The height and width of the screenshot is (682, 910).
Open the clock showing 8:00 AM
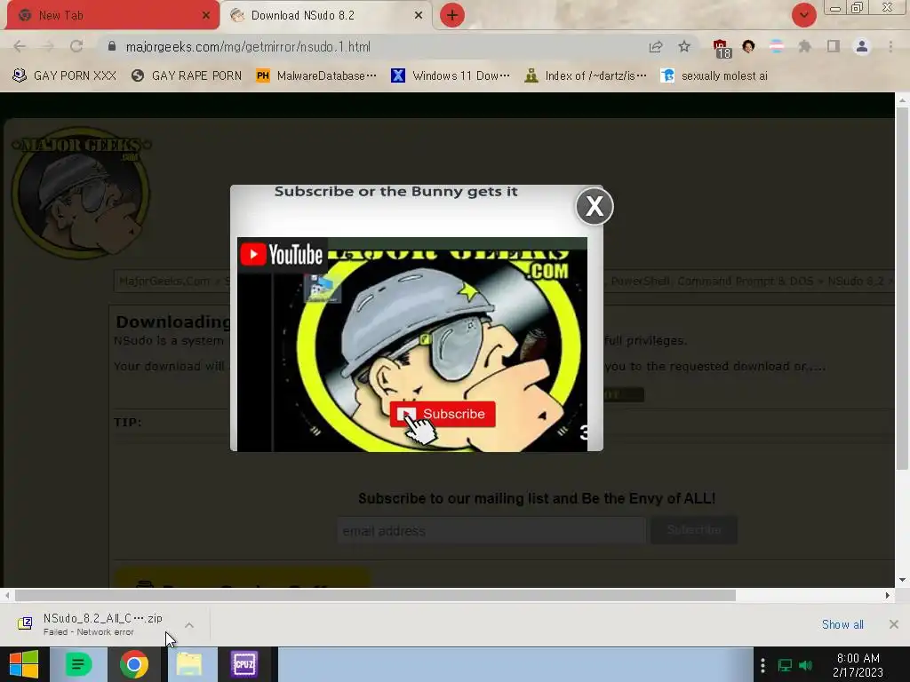pos(858,665)
